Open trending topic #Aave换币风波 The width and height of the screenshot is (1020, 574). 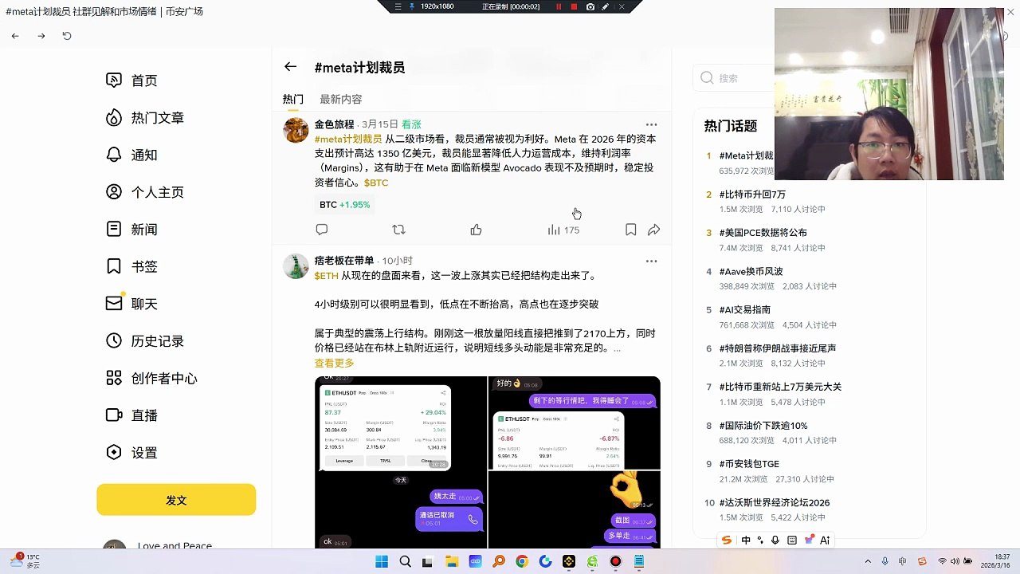tap(751, 271)
